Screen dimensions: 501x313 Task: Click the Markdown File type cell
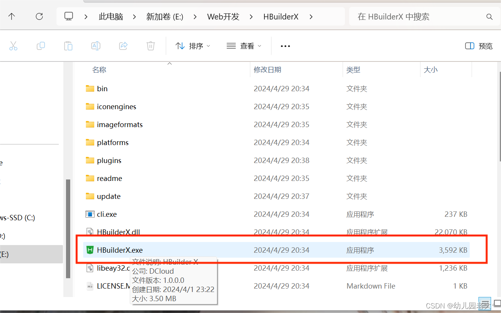371,286
